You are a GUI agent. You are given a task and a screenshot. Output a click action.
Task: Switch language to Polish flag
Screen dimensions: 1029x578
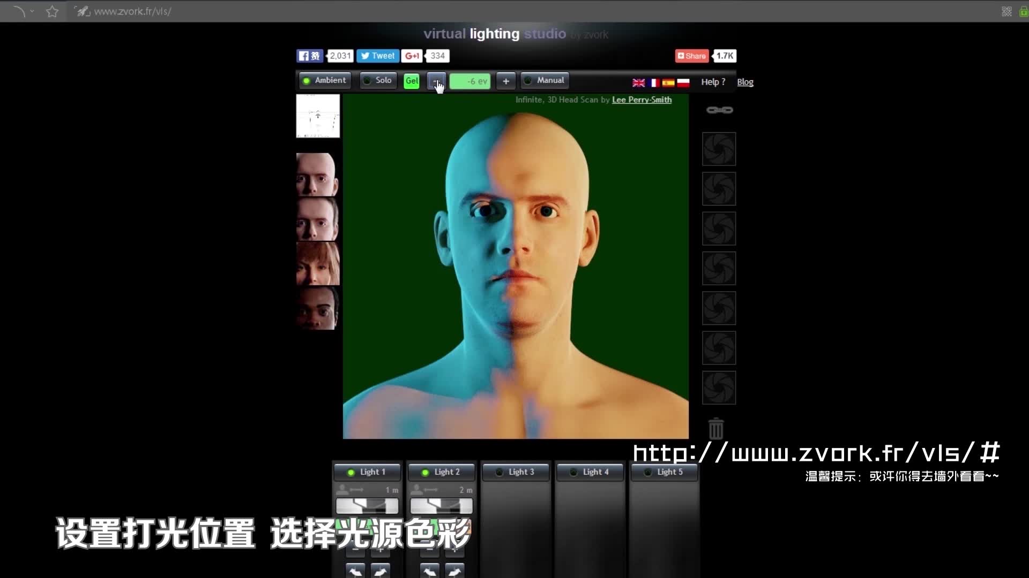pos(683,83)
